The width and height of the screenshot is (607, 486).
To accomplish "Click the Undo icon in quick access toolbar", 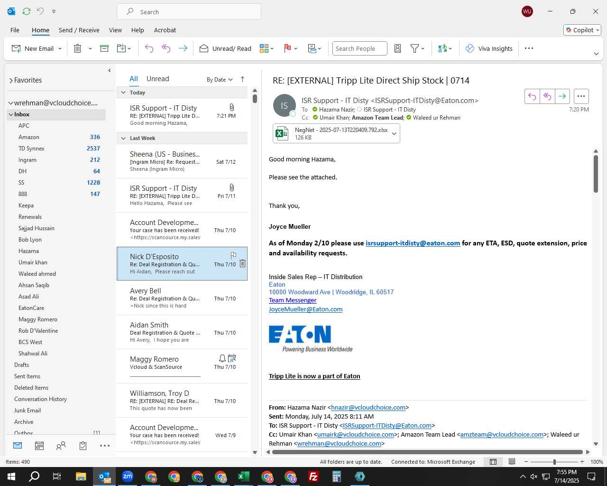I will (40, 11).
